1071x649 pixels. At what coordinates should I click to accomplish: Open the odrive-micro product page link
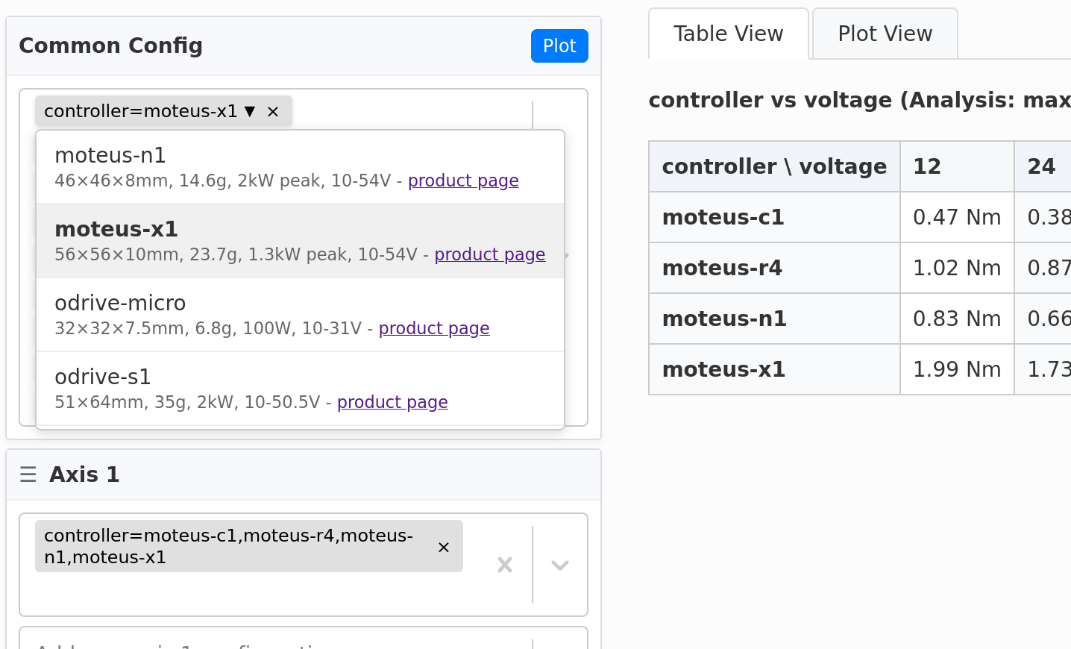[434, 328]
